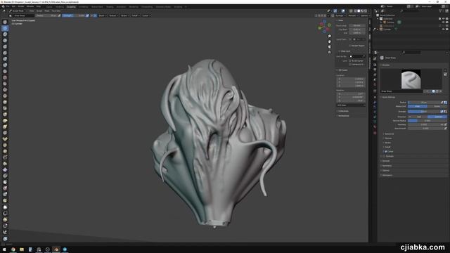Set Radius Unit to Scene

(x=437, y=106)
